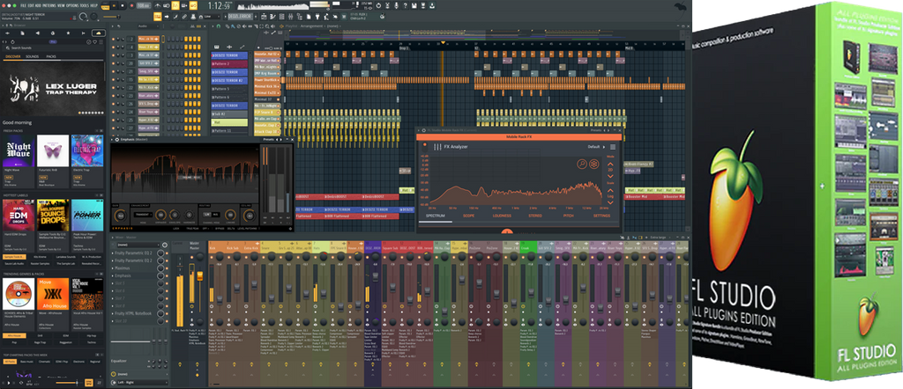Open the Electric Trap pack thumbnail

coord(87,150)
